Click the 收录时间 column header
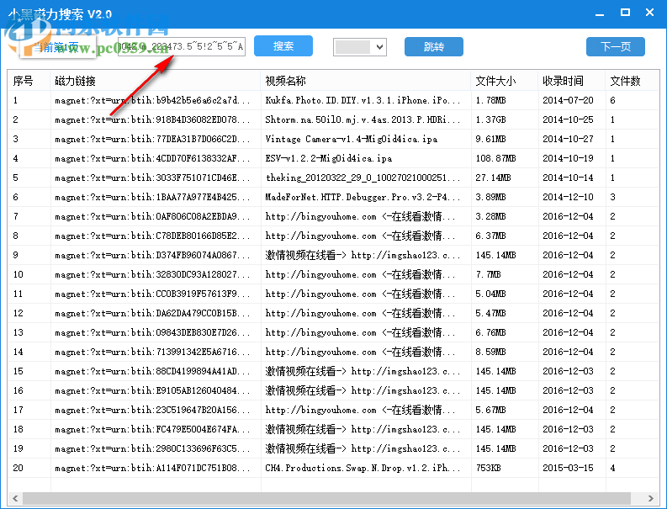The height and width of the screenshot is (509, 667). click(x=571, y=81)
